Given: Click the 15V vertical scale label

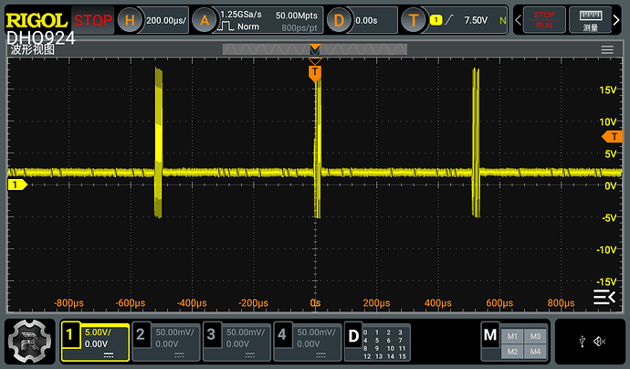Looking at the screenshot, I should coord(607,90).
